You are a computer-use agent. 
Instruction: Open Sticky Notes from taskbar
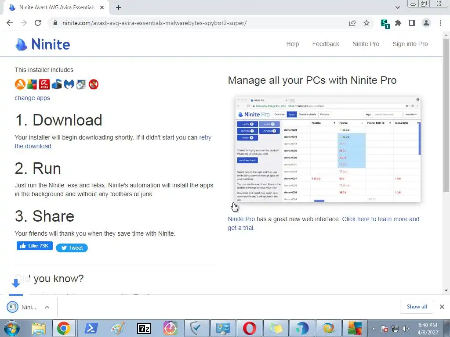coord(276,328)
